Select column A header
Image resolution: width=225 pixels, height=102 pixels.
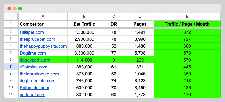pos(43,17)
